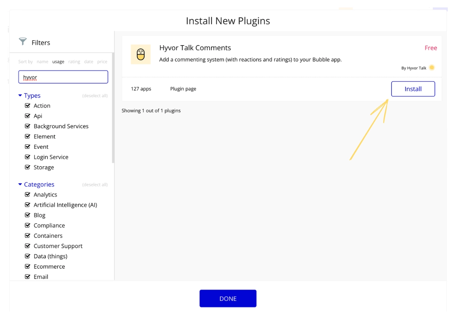
Task: Click the Showing 1 out of 1 plugins text
Action: tap(151, 111)
